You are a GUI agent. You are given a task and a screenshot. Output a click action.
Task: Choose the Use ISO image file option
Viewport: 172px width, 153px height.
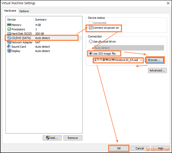click(90, 53)
